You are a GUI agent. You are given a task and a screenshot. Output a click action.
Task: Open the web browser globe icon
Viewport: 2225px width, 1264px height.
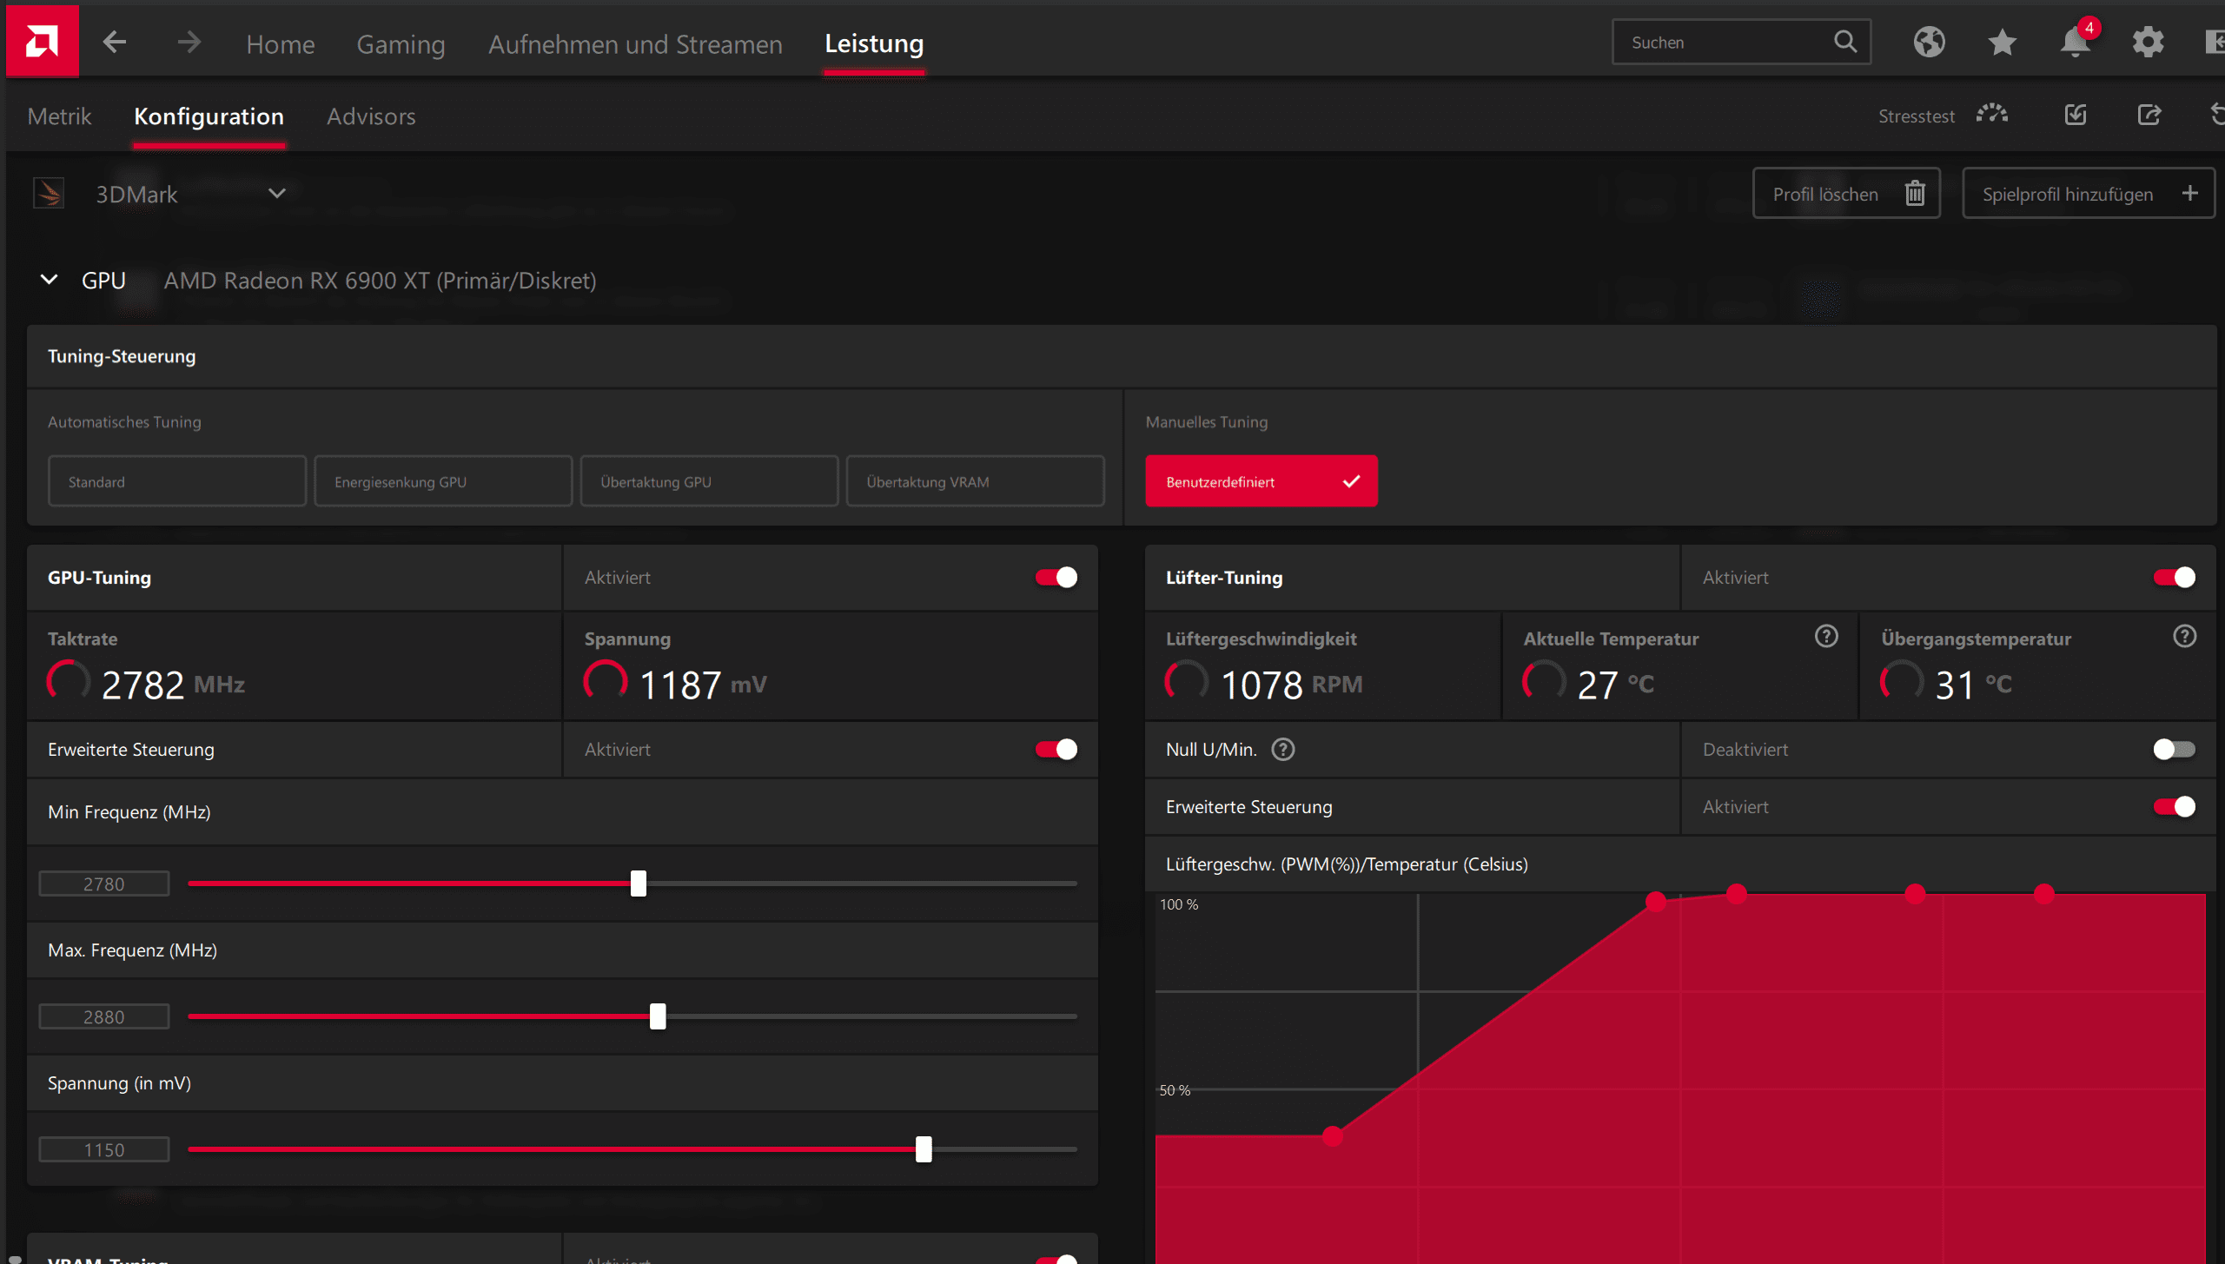click(1929, 42)
